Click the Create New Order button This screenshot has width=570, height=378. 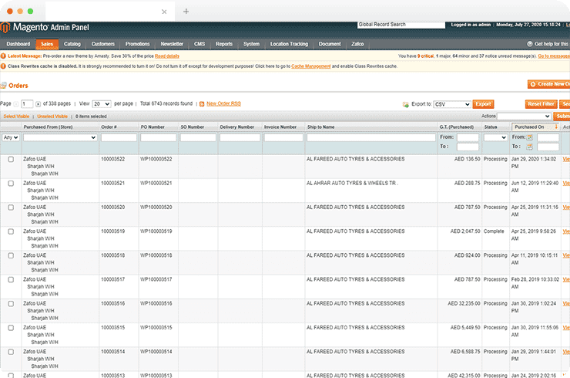[549, 84]
